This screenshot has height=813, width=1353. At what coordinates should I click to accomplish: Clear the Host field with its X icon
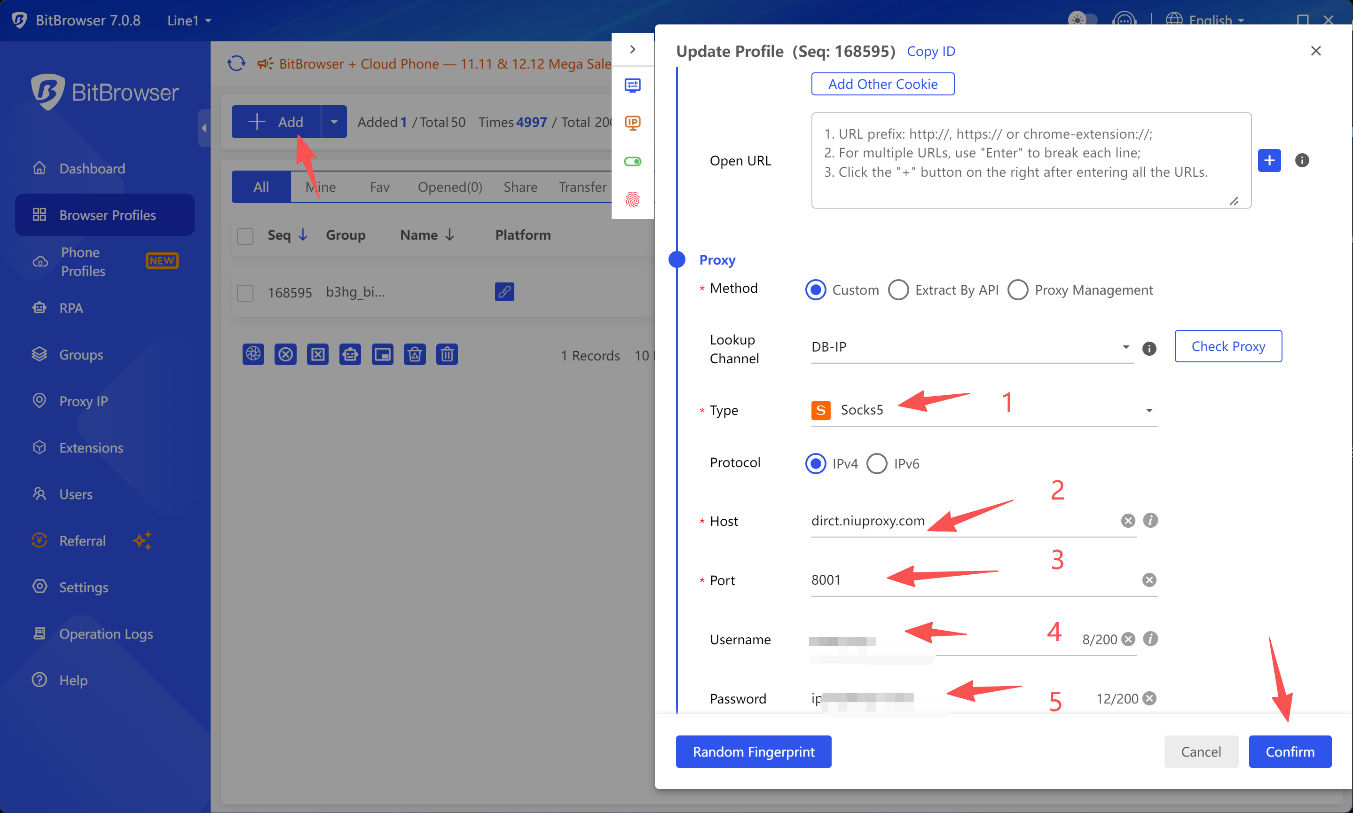pos(1128,520)
